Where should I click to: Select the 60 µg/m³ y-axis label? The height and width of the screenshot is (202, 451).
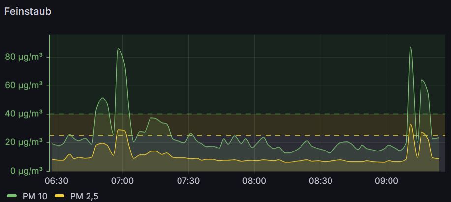pyautogui.click(x=24, y=86)
